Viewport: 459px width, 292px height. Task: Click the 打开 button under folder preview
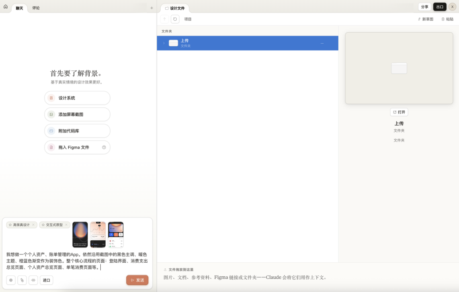coord(399,112)
